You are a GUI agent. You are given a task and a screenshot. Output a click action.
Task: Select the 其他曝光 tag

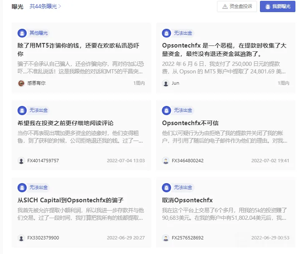[x=39, y=33]
